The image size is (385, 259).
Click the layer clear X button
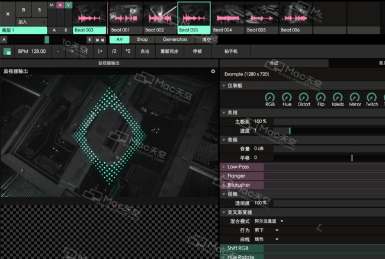click(8, 13)
